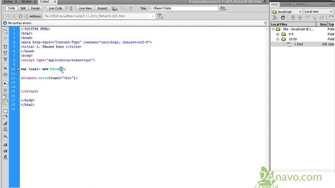The image size is (335, 188).
Task: Click the Outdent Code icon
Action: (x=5, y=151)
